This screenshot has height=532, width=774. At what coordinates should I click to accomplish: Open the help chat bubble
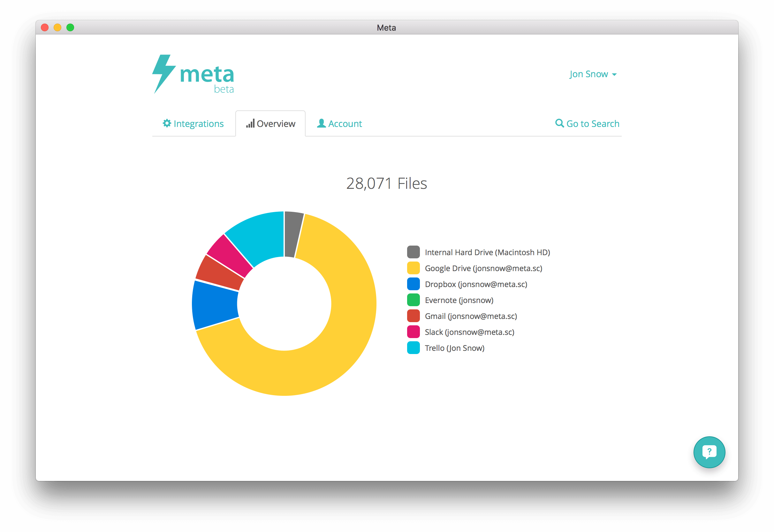point(709,452)
